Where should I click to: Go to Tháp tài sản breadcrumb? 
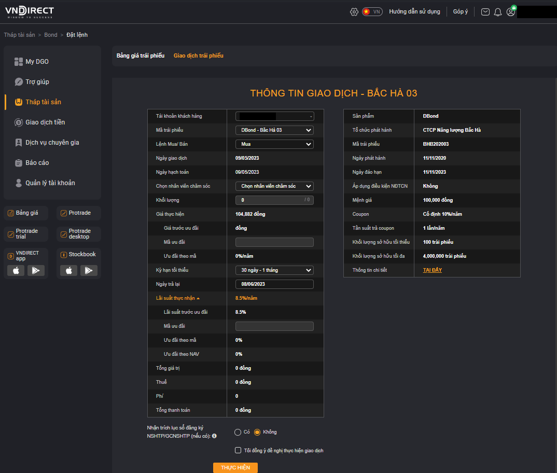20,35
